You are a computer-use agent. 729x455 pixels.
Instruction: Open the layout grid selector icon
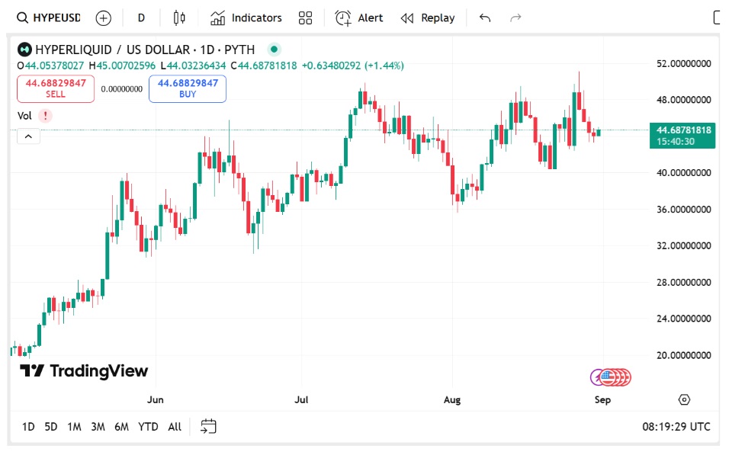pyautogui.click(x=305, y=17)
